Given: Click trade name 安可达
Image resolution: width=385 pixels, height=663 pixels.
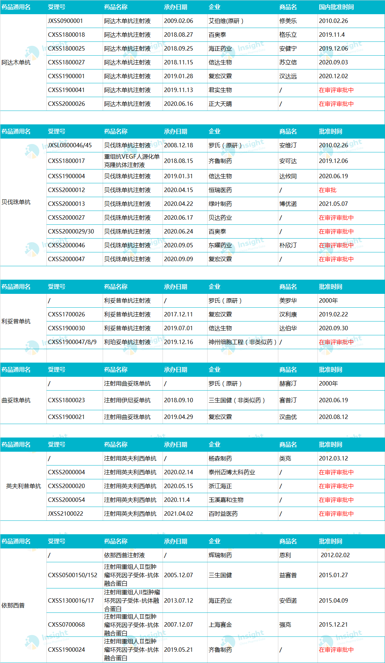Looking at the screenshot, I should tap(288, 161).
